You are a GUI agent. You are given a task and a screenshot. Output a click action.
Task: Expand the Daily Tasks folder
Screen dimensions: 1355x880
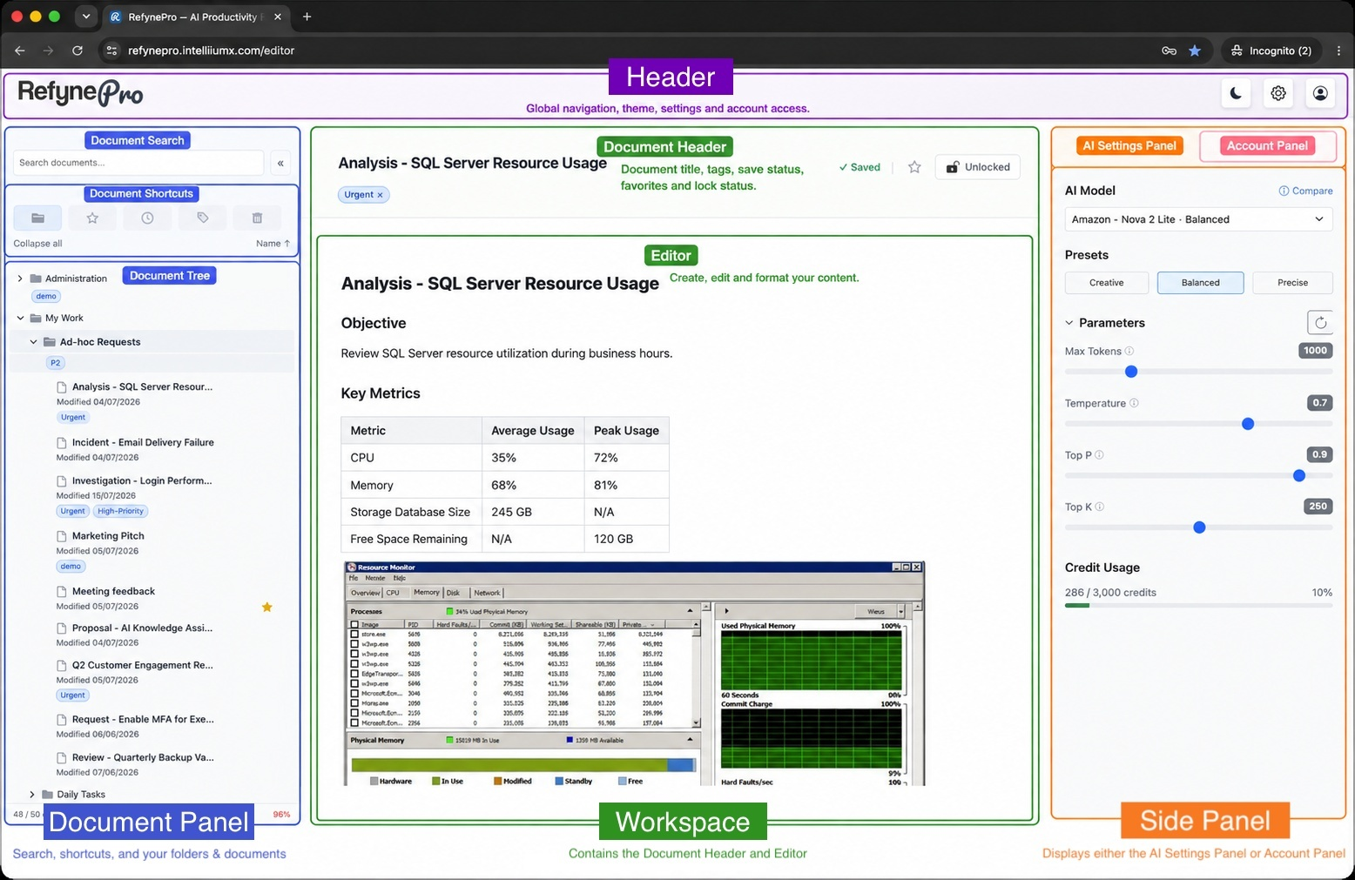click(32, 795)
